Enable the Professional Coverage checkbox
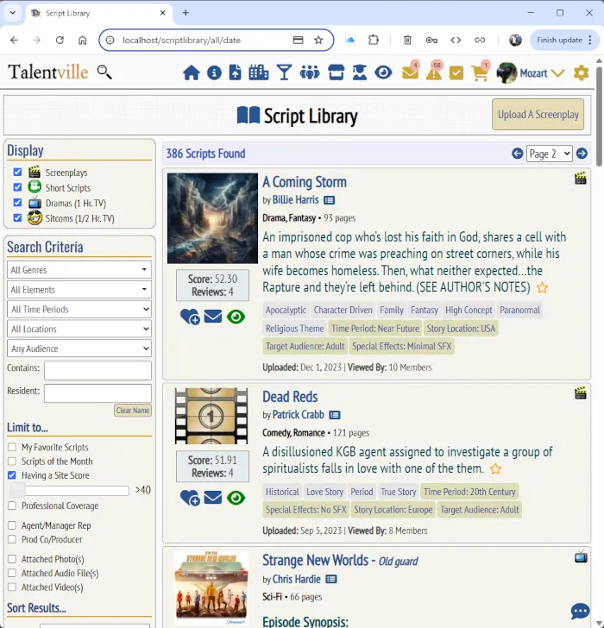The width and height of the screenshot is (604, 628). click(12, 506)
